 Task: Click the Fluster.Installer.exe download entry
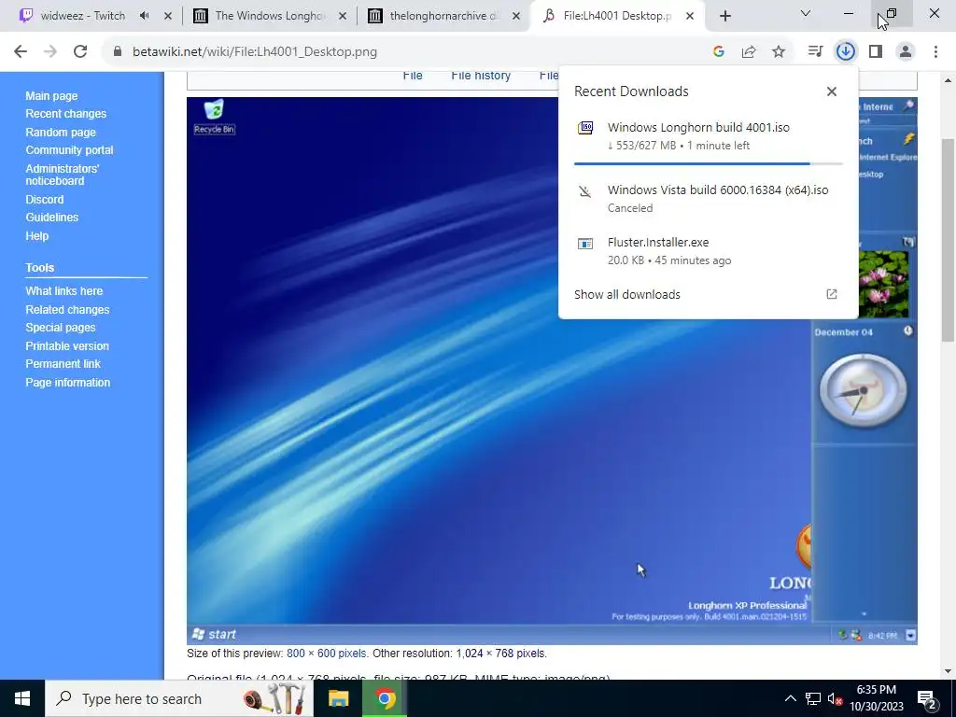coord(708,250)
